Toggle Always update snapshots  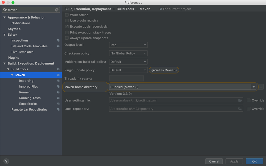coord(67,38)
